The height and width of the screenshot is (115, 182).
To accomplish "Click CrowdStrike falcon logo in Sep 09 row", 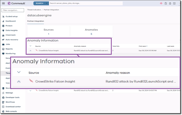I will [36, 50].
